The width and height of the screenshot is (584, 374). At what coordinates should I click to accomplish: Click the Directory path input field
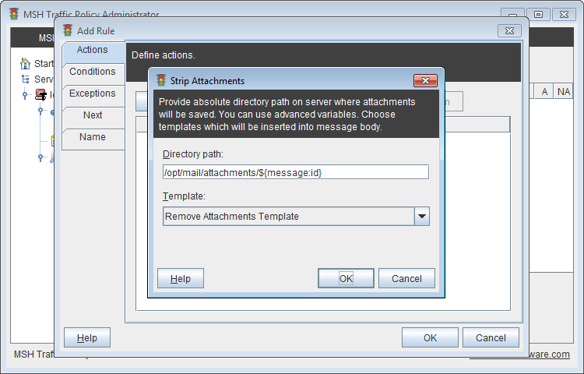[296, 172]
